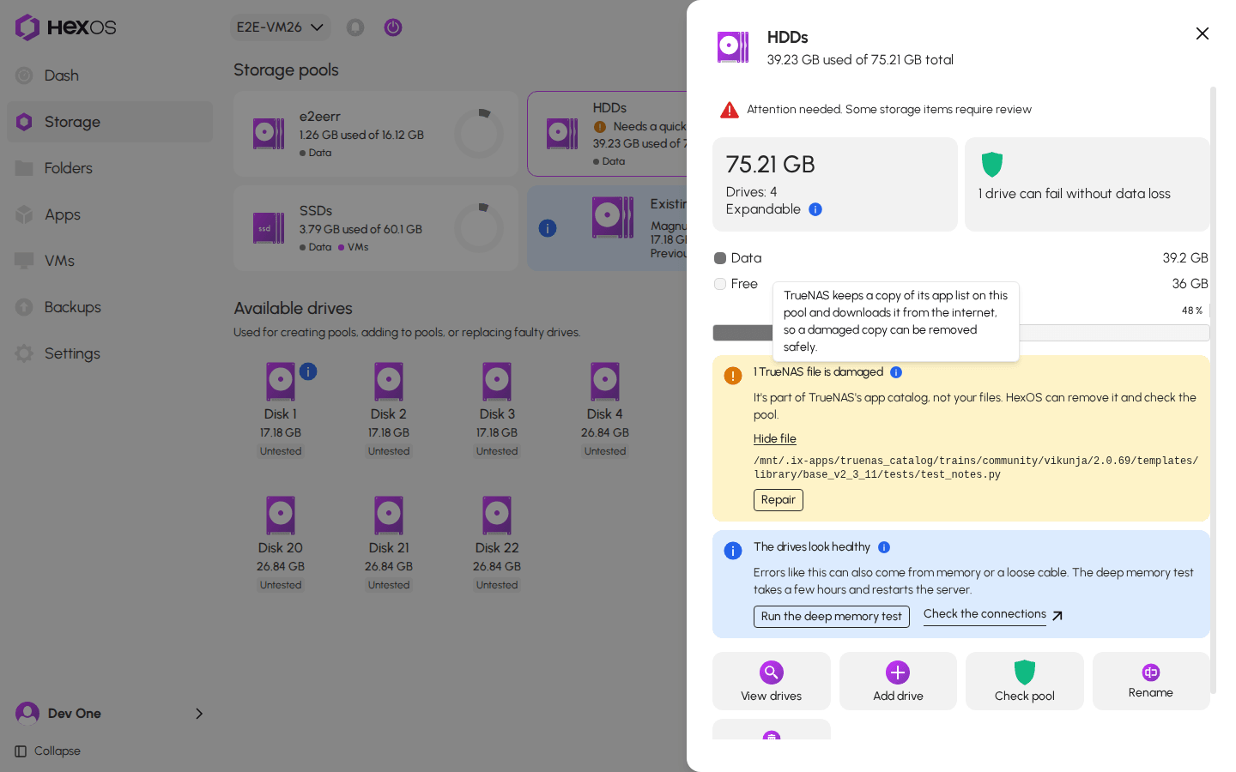The width and height of the screenshot is (1236, 772).
Task: Click the Rename button
Action: 1151,681
